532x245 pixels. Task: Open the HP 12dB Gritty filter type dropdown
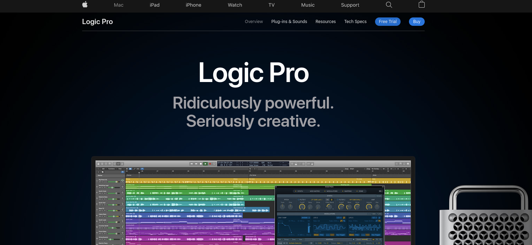355,200
